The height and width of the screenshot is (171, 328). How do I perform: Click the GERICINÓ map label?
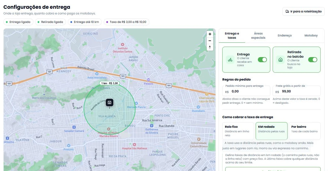point(90,34)
